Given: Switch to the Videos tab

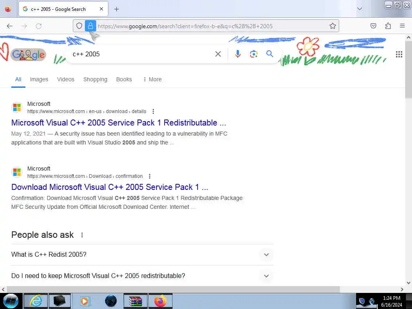Looking at the screenshot, I should click(66, 79).
